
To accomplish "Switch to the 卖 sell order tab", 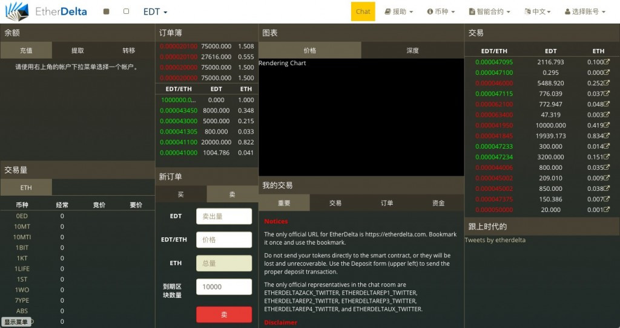I will pyautogui.click(x=232, y=194).
